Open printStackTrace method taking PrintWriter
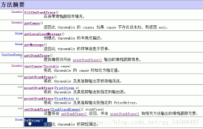 coord(39,98)
